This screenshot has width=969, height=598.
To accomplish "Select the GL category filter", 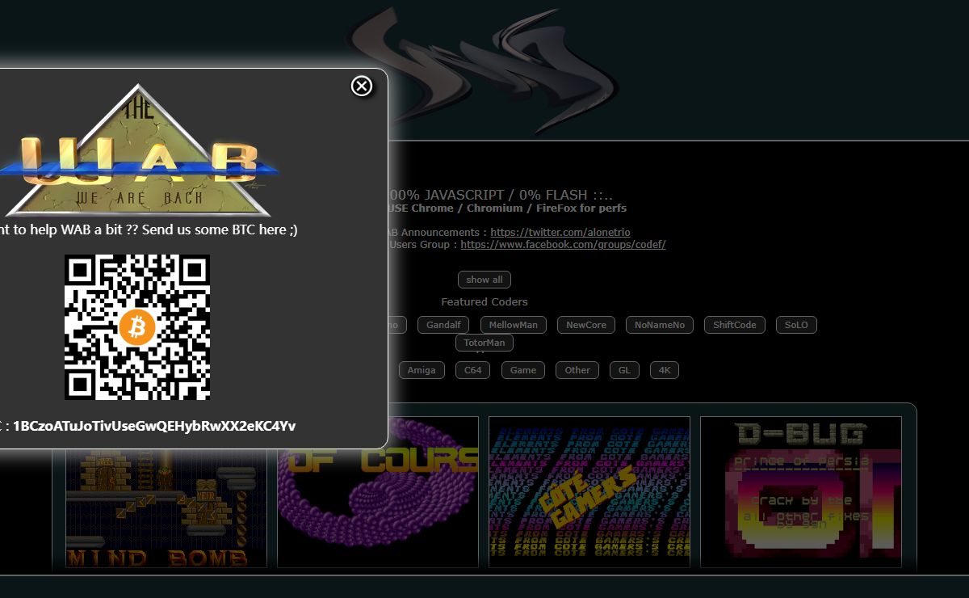I will click(x=624, y=370).
